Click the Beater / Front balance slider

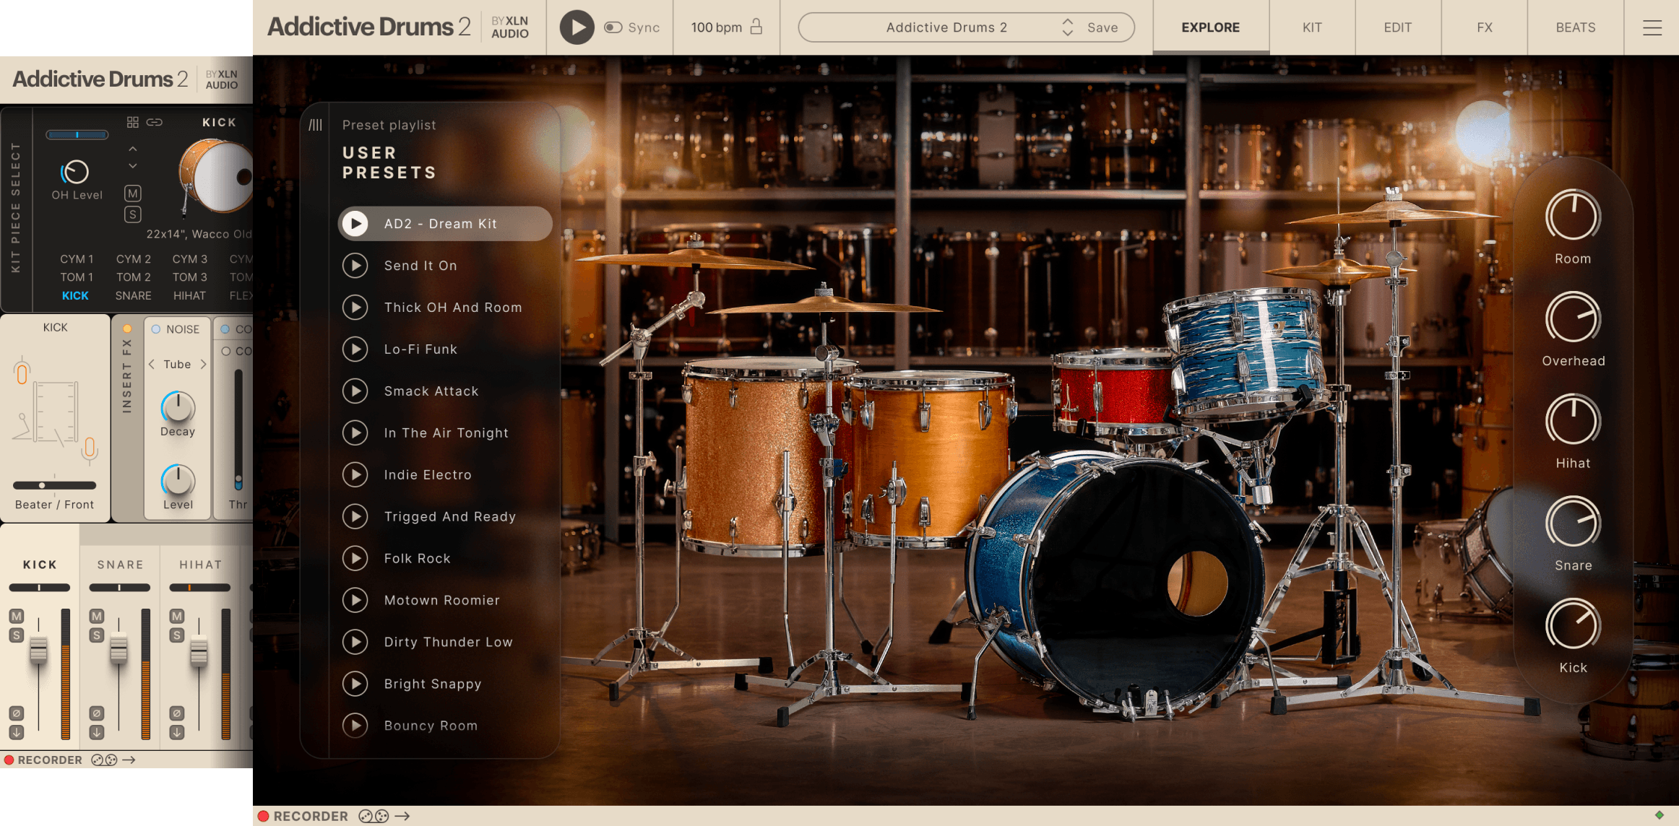pos(54,485)
